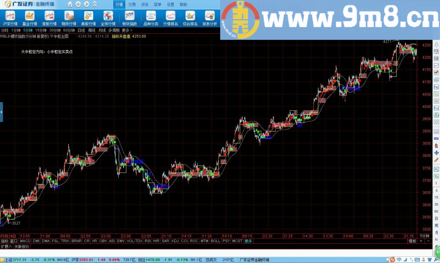Select the KDJ indicator button
The width and height of the screenshot is (440, 263).
point(175,241)
